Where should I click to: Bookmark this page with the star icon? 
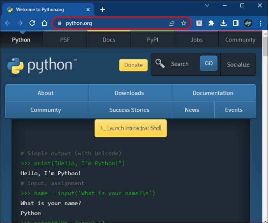(184, 23)
